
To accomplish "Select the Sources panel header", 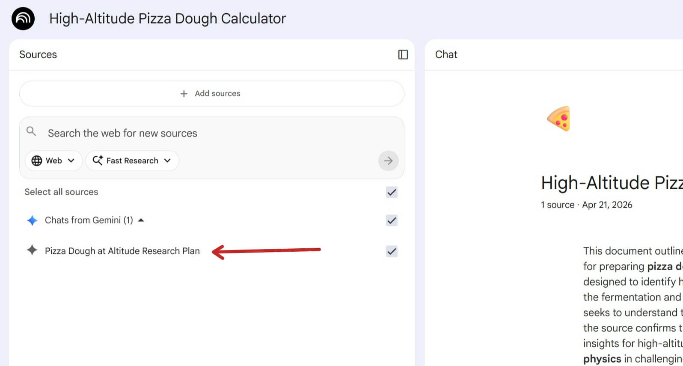I will coord(38,54).
